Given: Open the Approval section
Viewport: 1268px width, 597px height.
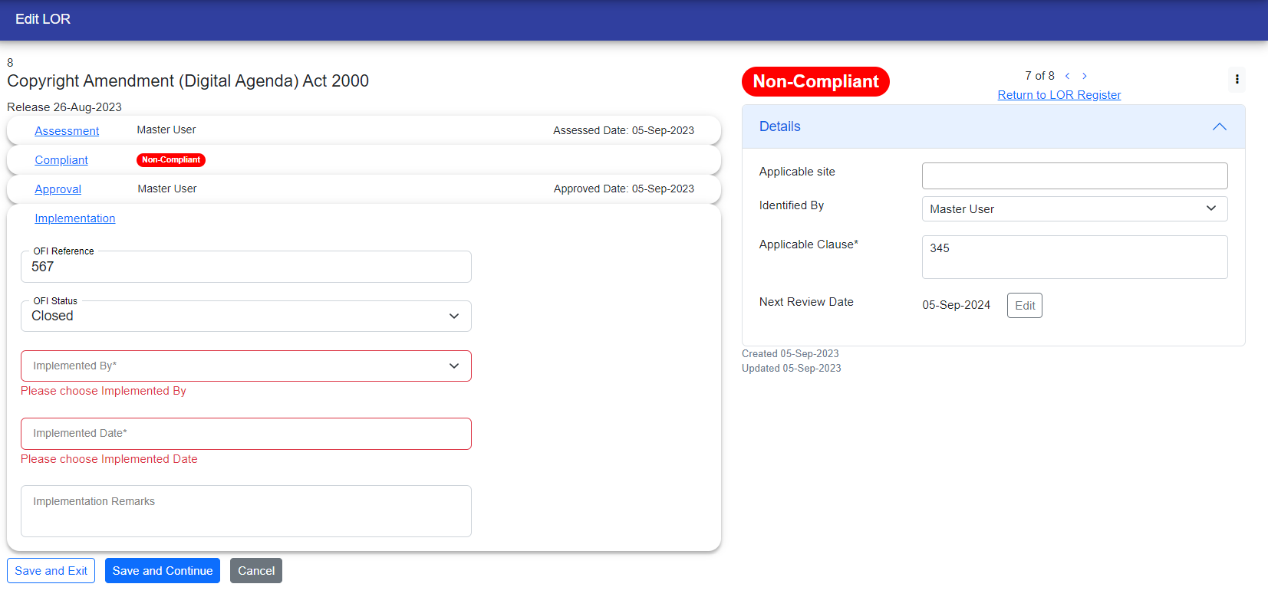Looking at the screenshot, I should 58,189.
